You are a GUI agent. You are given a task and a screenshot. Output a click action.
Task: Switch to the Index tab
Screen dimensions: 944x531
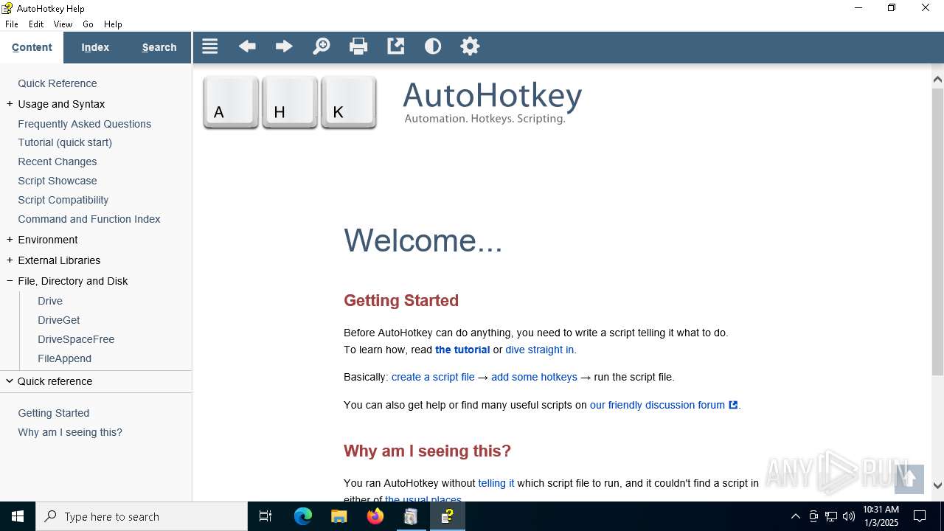[95, 47]
